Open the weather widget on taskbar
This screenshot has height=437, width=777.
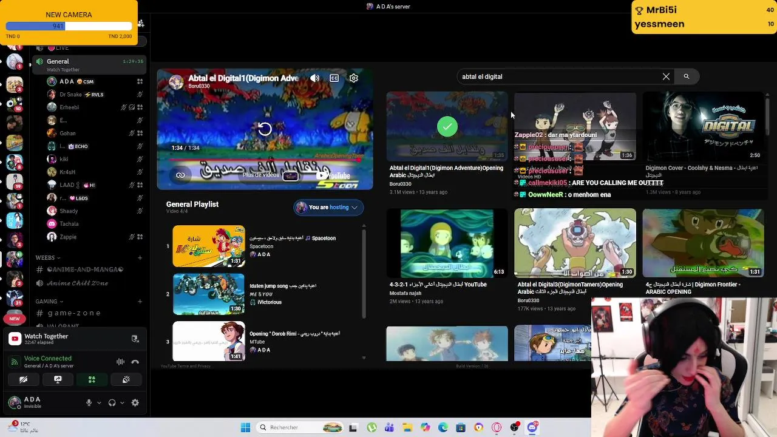22,427
